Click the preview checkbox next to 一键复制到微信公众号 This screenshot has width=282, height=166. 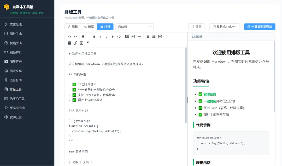pos(200,101)
